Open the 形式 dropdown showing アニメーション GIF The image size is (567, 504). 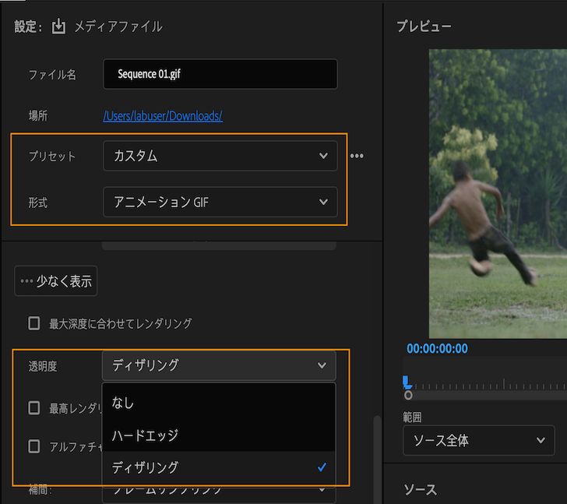click(220, 202)
